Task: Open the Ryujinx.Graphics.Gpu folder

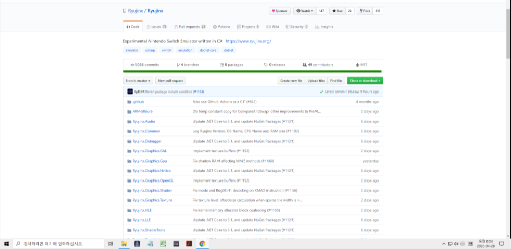Action: point(150,161)
